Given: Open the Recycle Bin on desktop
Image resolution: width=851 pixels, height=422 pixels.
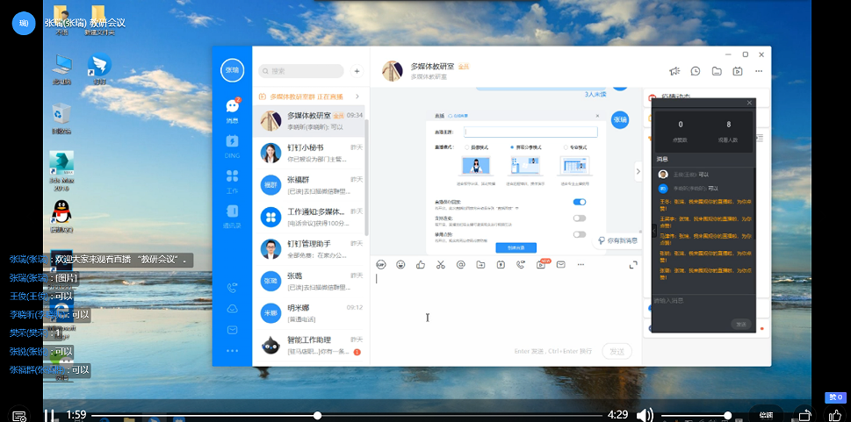Looking at the screenshot, I should (x=61, y=118).
